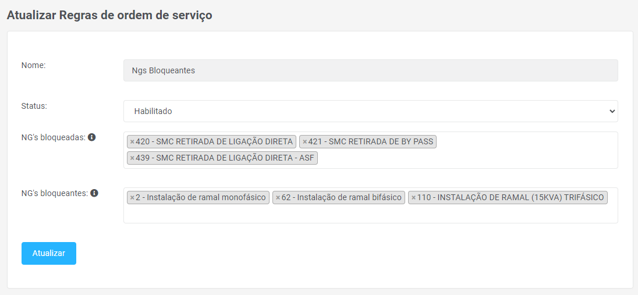Click the 2 - Instalação de ramal monofásico tag text

[200, 197]
